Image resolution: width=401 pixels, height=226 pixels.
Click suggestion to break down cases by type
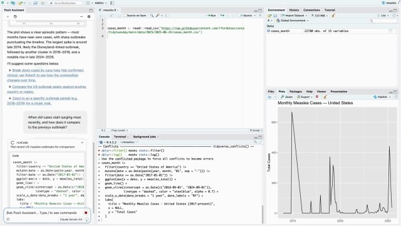coord(45,75)
